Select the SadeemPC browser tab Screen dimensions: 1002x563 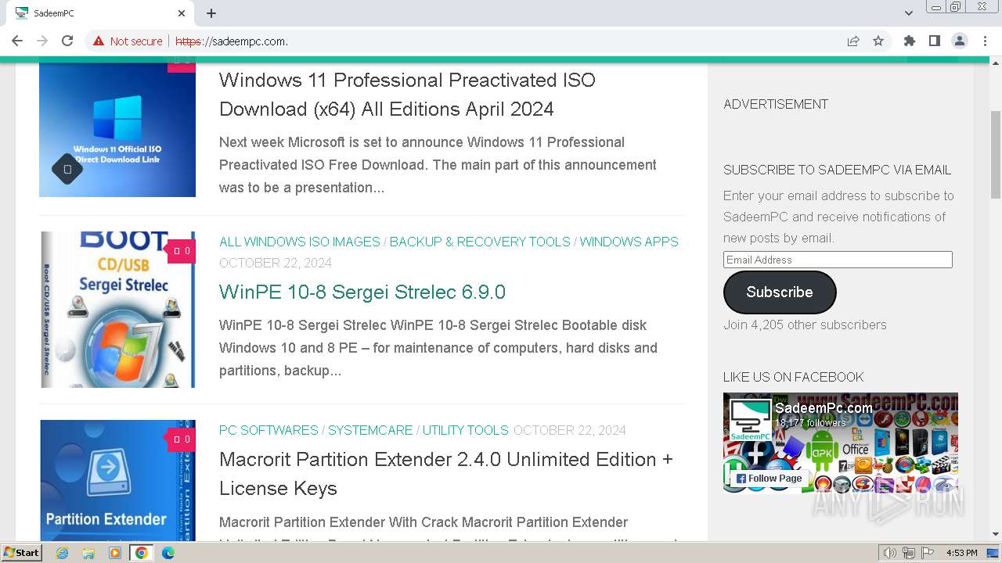click(x=98, y=13)
